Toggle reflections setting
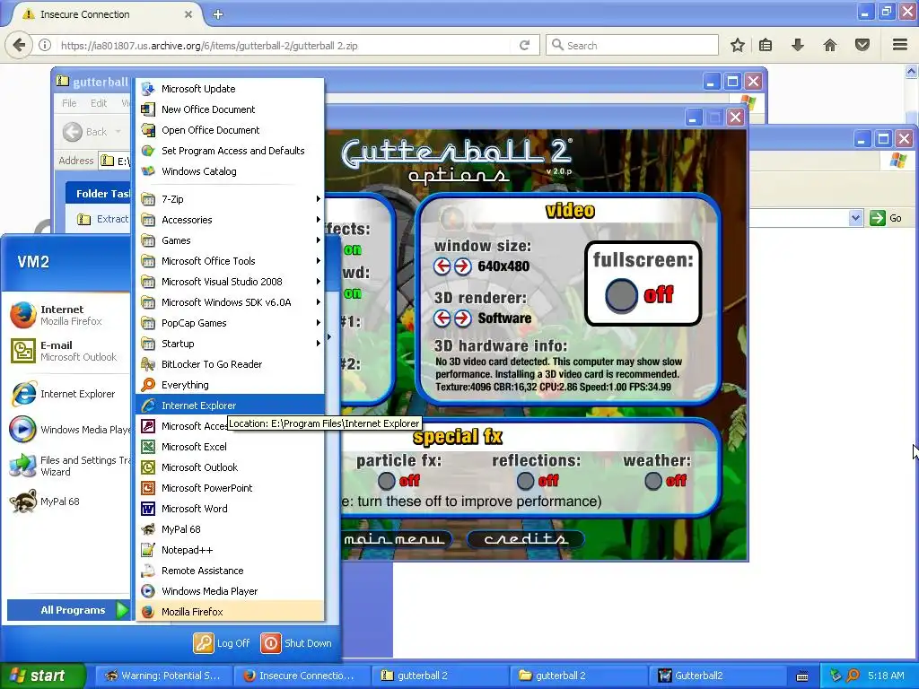The width and height of the screenshot is (919, 689). 526,481
